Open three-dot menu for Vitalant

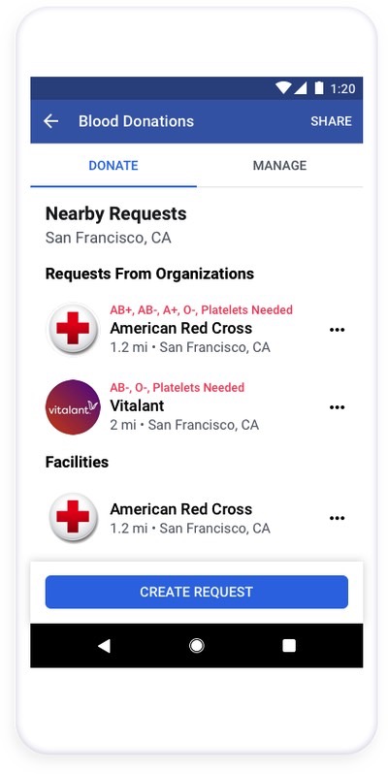(x=337, y=407)
